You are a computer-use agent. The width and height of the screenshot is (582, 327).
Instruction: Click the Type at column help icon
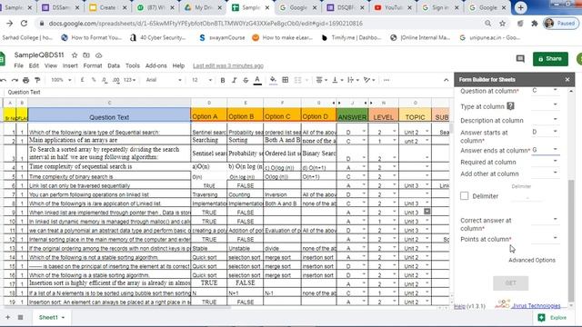[511, 106]
